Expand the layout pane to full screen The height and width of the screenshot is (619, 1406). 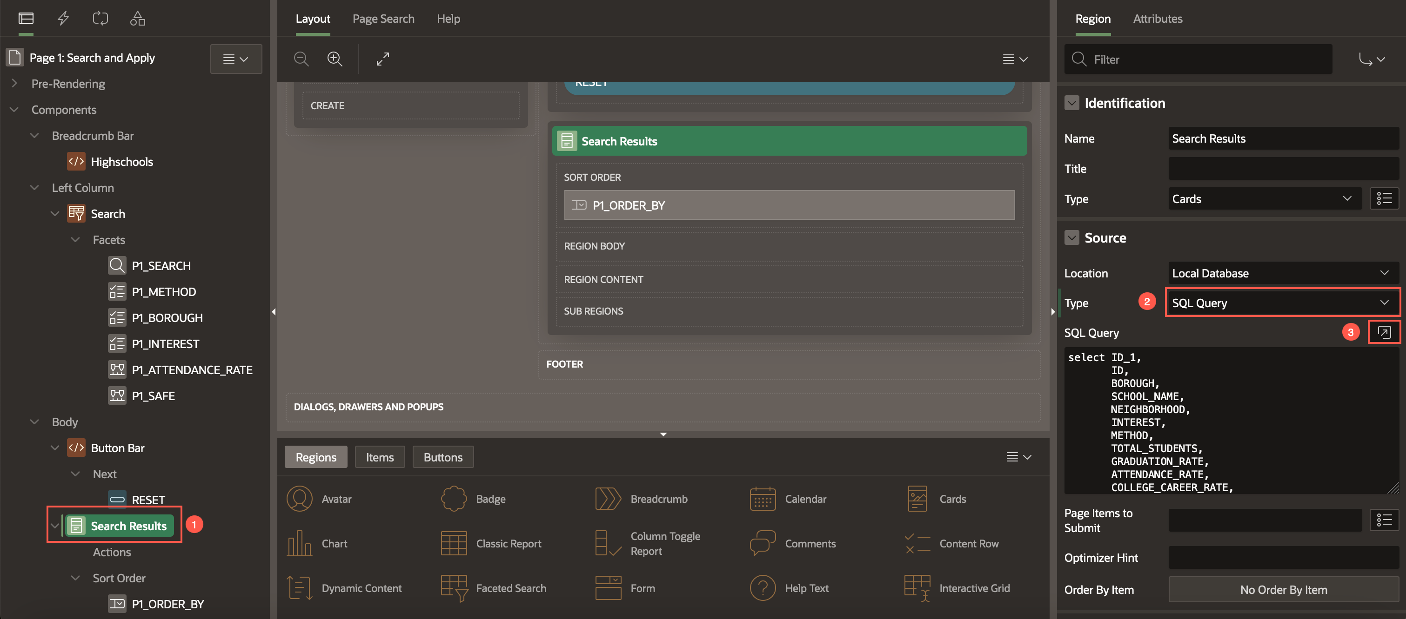(382, 59)
